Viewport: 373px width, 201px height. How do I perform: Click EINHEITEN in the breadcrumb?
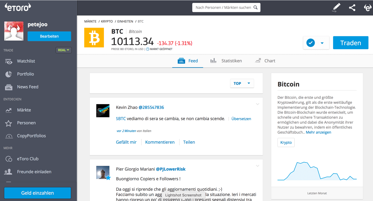[125, 21]
